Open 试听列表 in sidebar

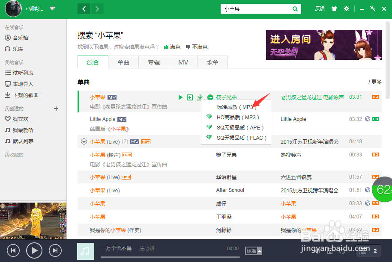coord(19,73)
